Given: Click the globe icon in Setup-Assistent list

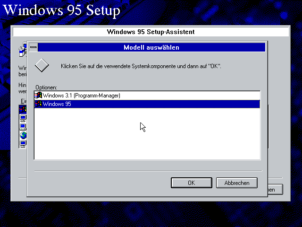Looking at the screenshot, I should tap(23, 135).
